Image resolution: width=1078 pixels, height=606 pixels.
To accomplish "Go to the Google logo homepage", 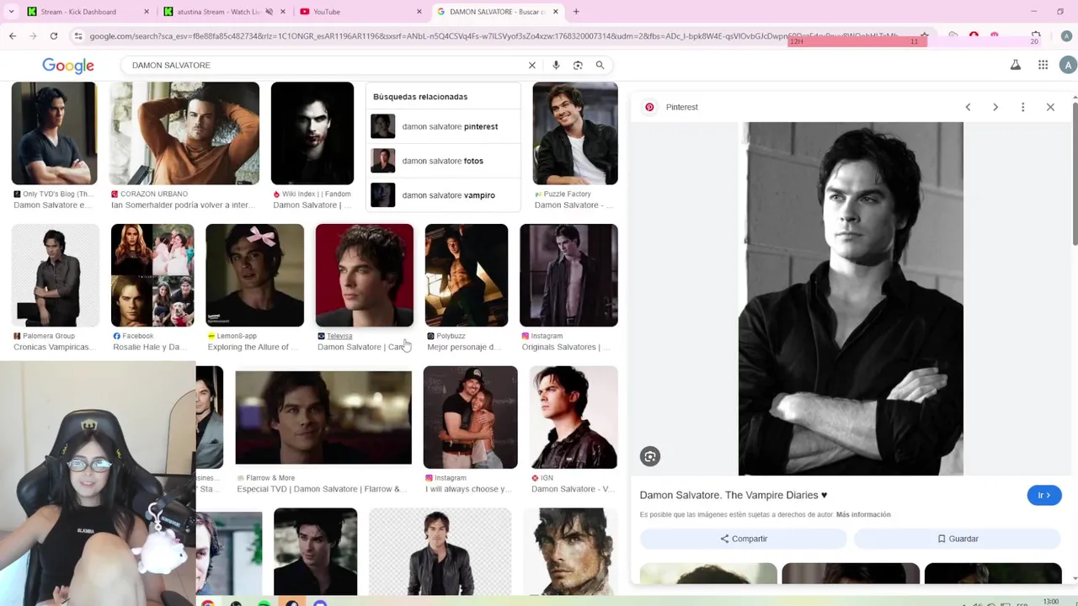I will tap(68, 66).
